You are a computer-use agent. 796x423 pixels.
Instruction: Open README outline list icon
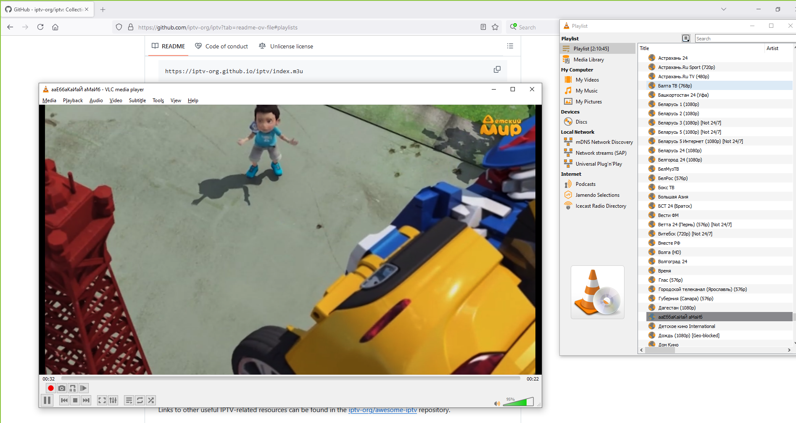click(x=510, y=46)
